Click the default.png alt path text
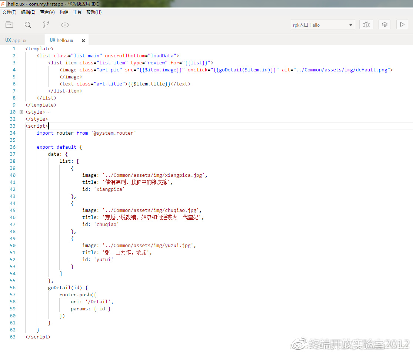This screenshot has width=413, height=354. point(342,70)
